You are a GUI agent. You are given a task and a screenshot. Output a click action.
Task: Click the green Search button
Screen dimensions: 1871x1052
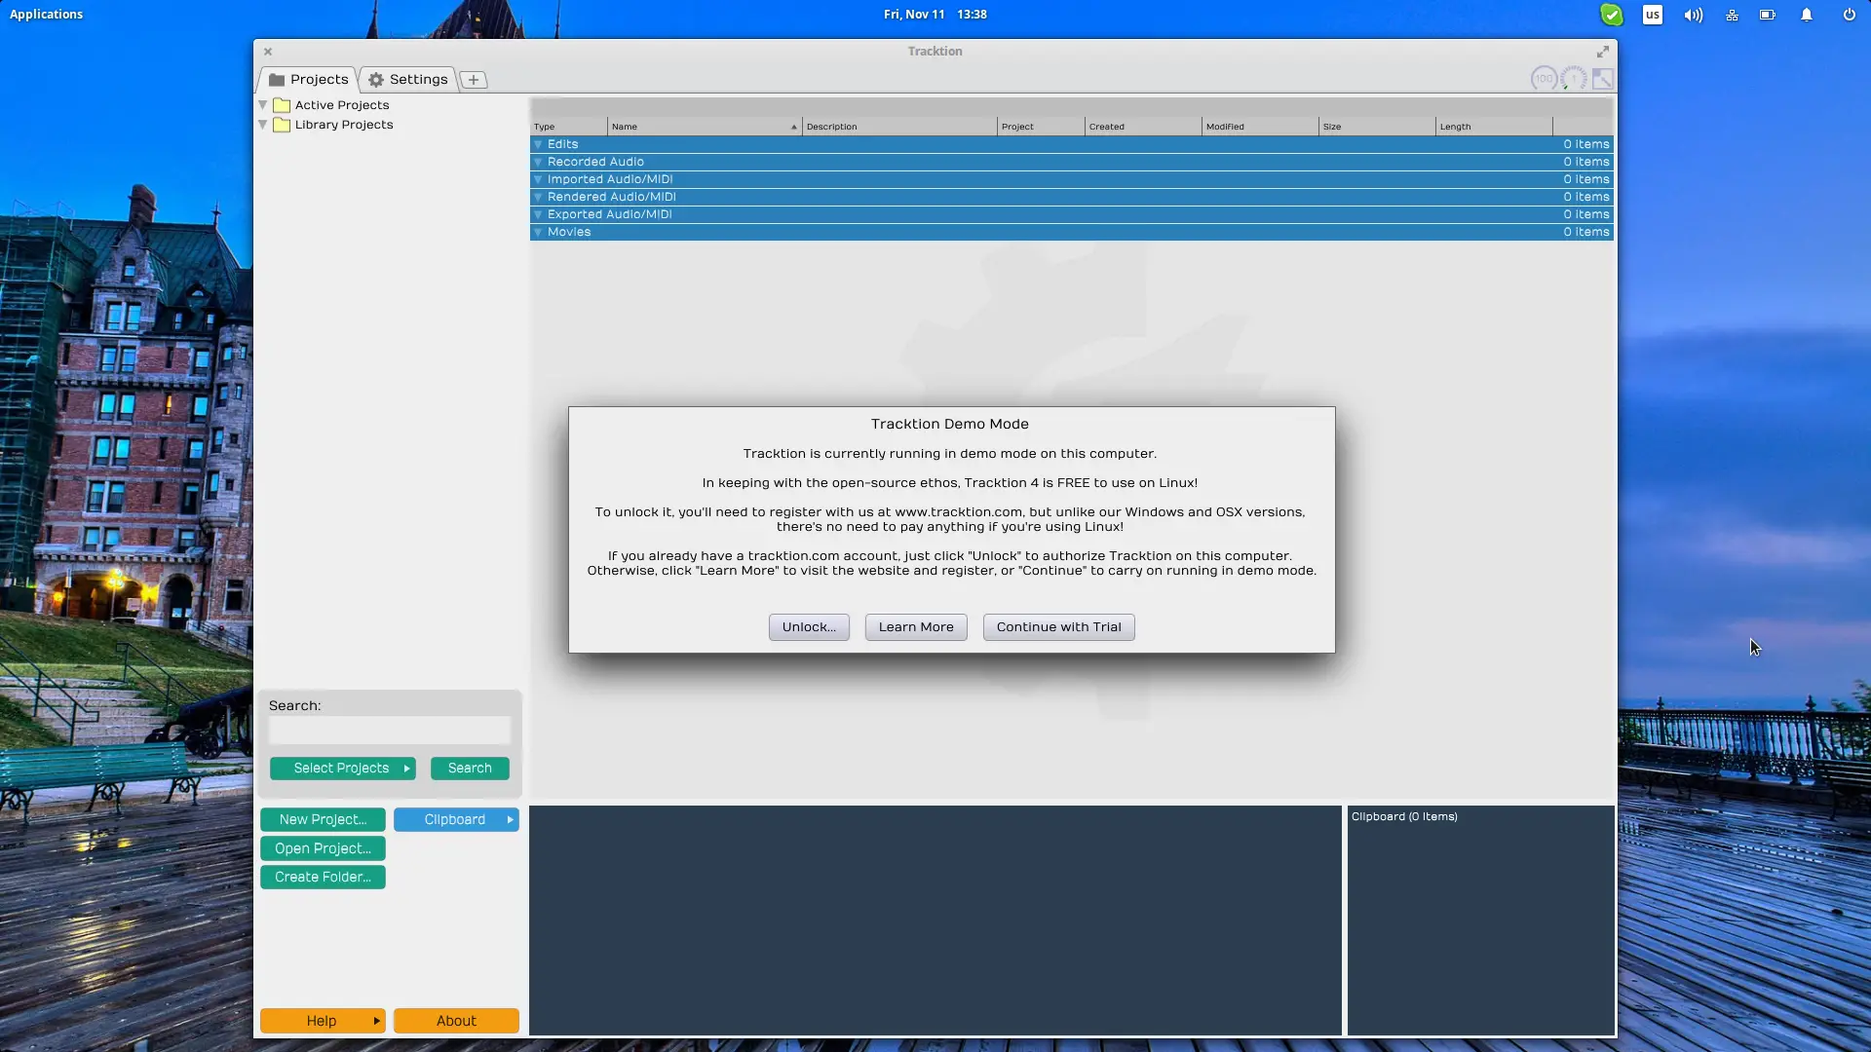pyautogui.click(x=470, y=769)
